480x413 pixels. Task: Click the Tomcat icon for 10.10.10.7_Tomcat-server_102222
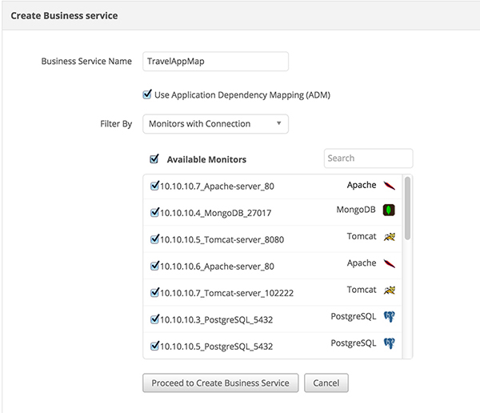point(390,291)
